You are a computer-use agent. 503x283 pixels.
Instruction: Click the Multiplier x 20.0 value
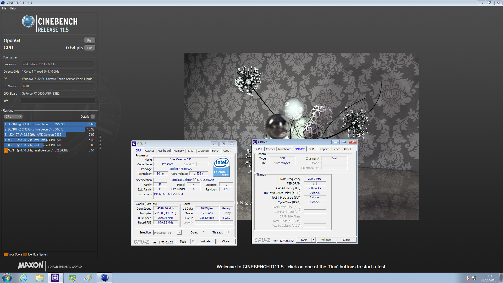tap(166, 213)
